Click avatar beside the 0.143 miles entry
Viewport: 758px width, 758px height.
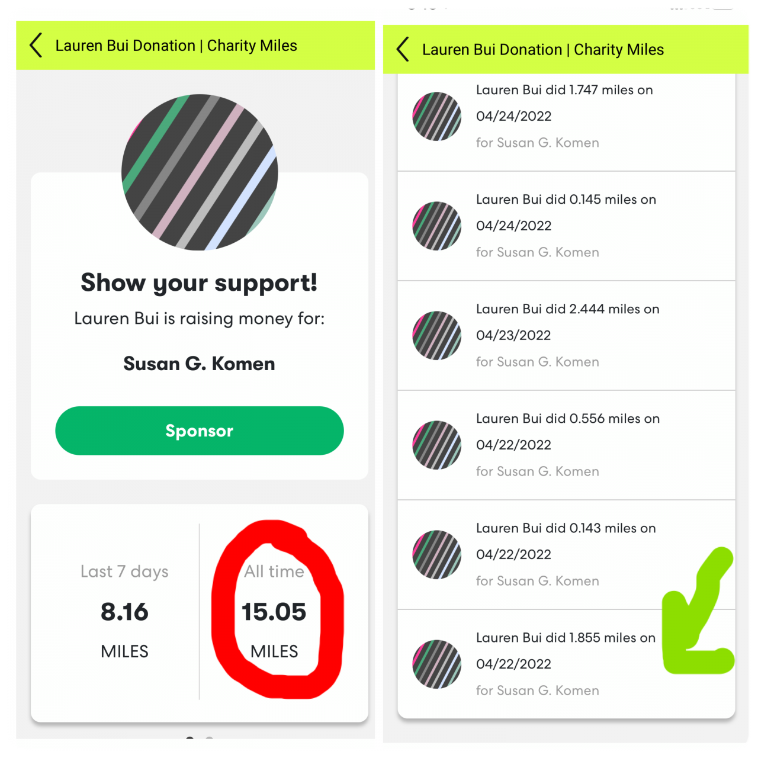[437, 554]
